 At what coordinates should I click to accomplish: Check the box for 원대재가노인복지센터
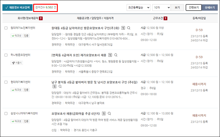pos(6,28)
